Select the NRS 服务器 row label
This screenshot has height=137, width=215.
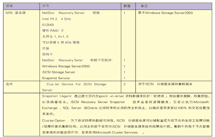16,13
